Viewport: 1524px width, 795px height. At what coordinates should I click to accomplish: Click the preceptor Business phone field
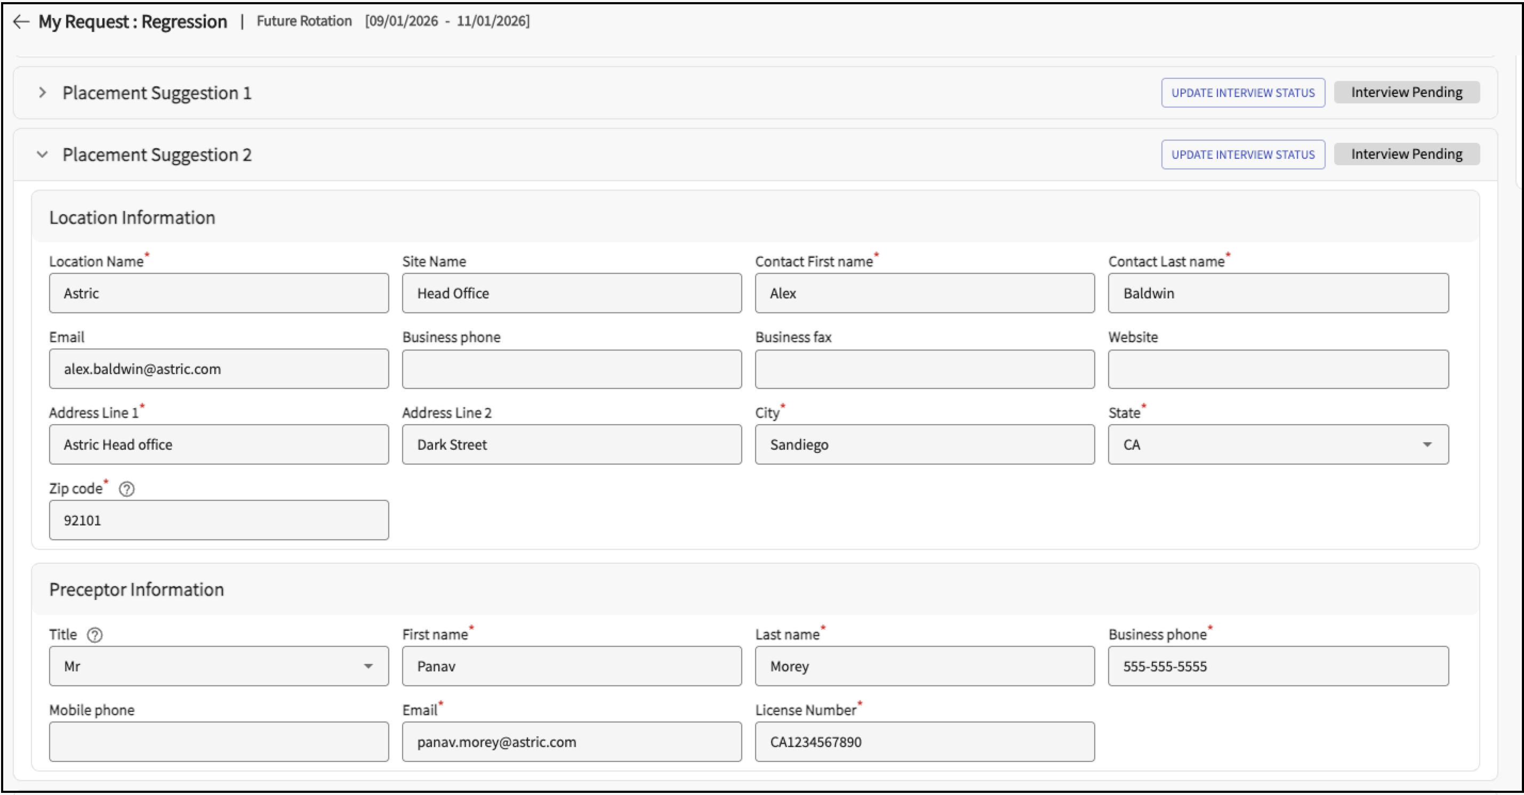pyautogui.click(x=1278, y=666)
